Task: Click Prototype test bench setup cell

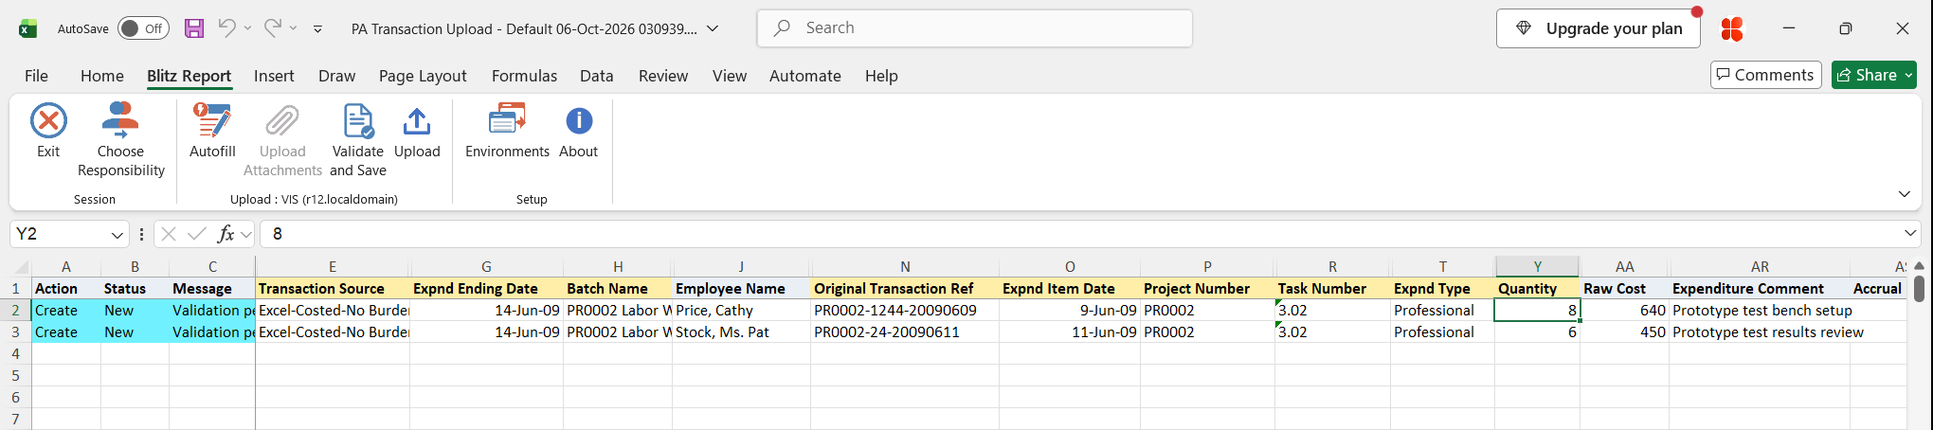Action: (1760, 310)
